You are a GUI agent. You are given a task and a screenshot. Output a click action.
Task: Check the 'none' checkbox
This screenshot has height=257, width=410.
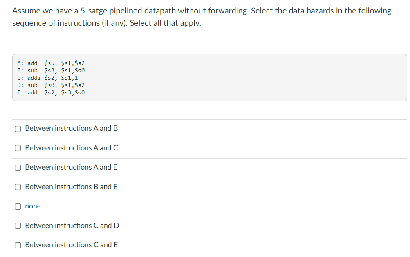(x=18, y=206)
